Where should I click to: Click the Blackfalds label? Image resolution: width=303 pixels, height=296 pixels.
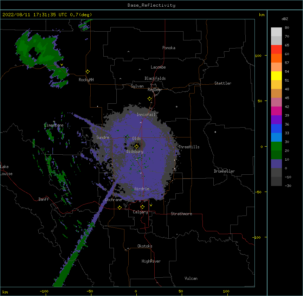[x=155, y=78]
